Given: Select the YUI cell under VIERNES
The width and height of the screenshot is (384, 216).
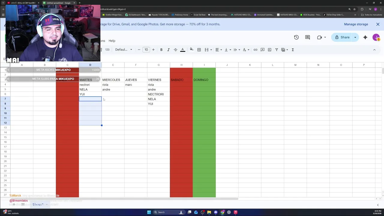Looking at the screenshot, I should tap(158, 104).
